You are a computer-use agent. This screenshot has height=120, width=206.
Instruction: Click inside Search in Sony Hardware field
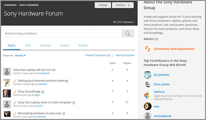point(62,33)
